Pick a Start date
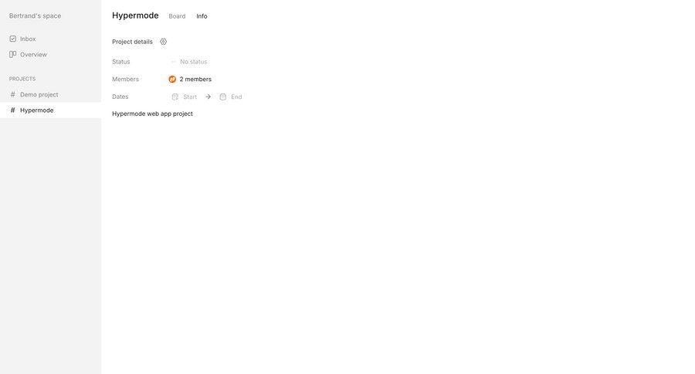695x374 pixels. 185,97
